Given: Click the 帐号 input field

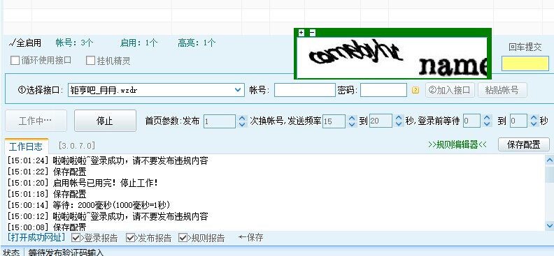Looking at the screenshot, I should tap(304, 90).
